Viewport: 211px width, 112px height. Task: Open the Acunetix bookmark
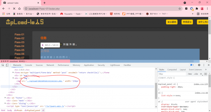[x=71, y=14]
